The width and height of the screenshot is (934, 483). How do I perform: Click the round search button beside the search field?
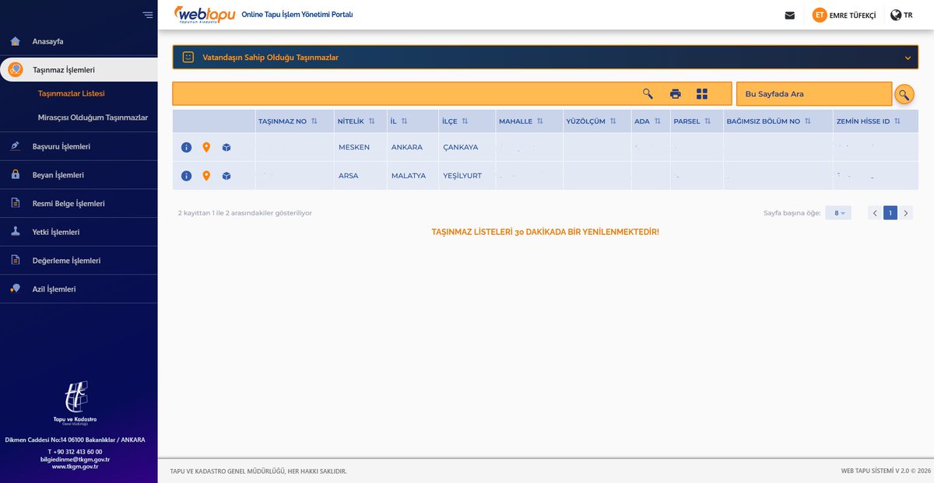pos(904,94)
